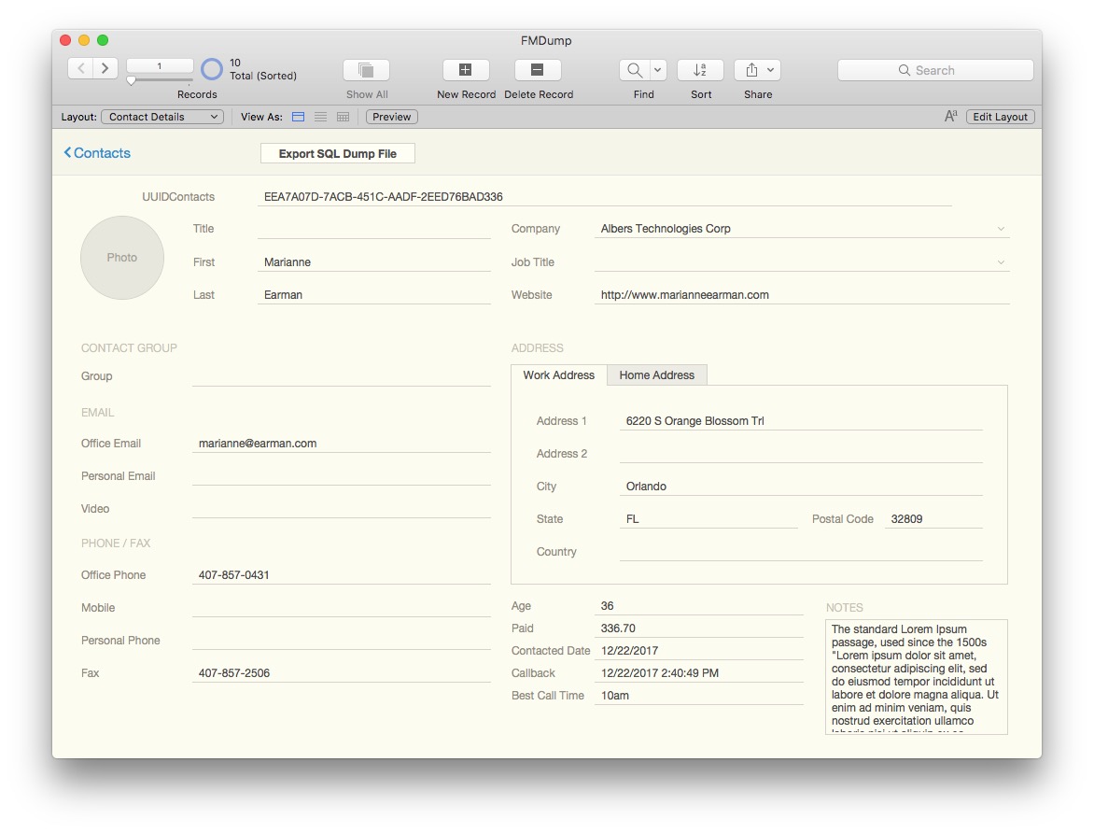Open the Layout Contact Details dropdown

(162, 117)
